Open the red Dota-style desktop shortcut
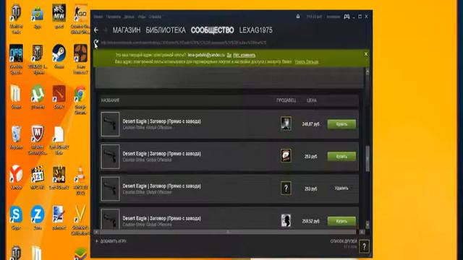 59,94
